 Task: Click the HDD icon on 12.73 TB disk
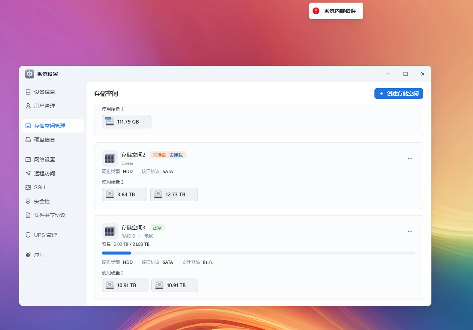click(158, 194)
